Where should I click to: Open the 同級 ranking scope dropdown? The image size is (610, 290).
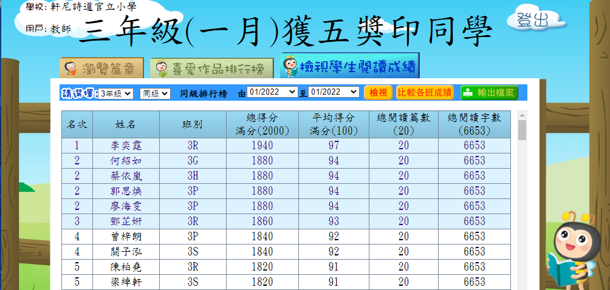154,93
